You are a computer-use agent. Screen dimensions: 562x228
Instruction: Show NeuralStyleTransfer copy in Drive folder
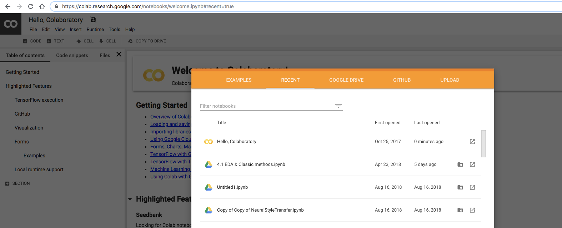click(x=460, y=210)
